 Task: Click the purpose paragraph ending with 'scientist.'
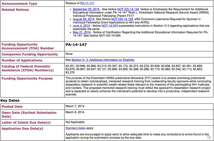138,86
